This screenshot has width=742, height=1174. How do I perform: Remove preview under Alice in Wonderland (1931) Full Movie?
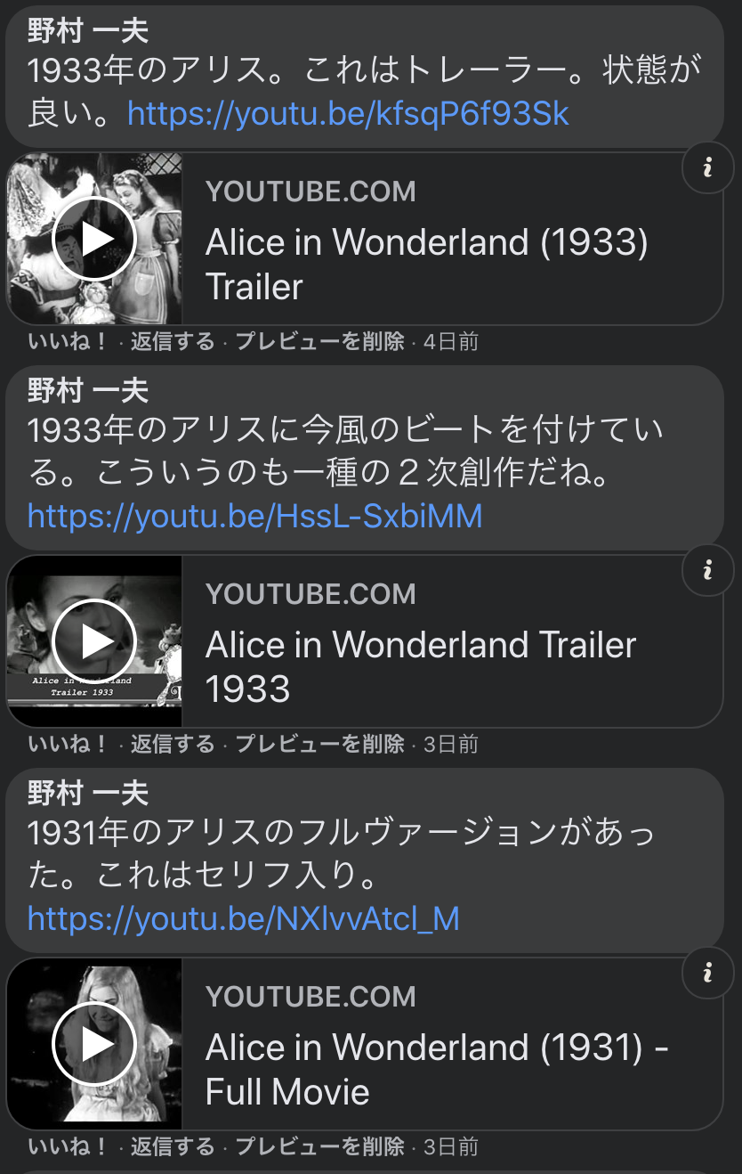click(320, 1146)
